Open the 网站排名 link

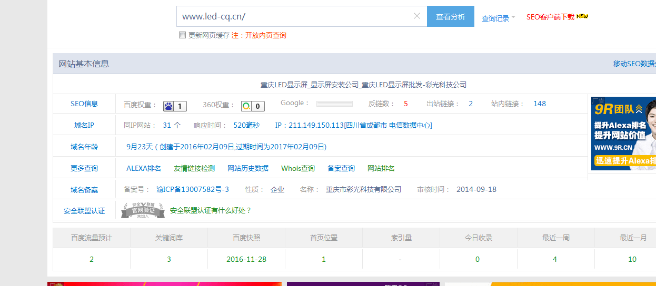tap(381, 168)
